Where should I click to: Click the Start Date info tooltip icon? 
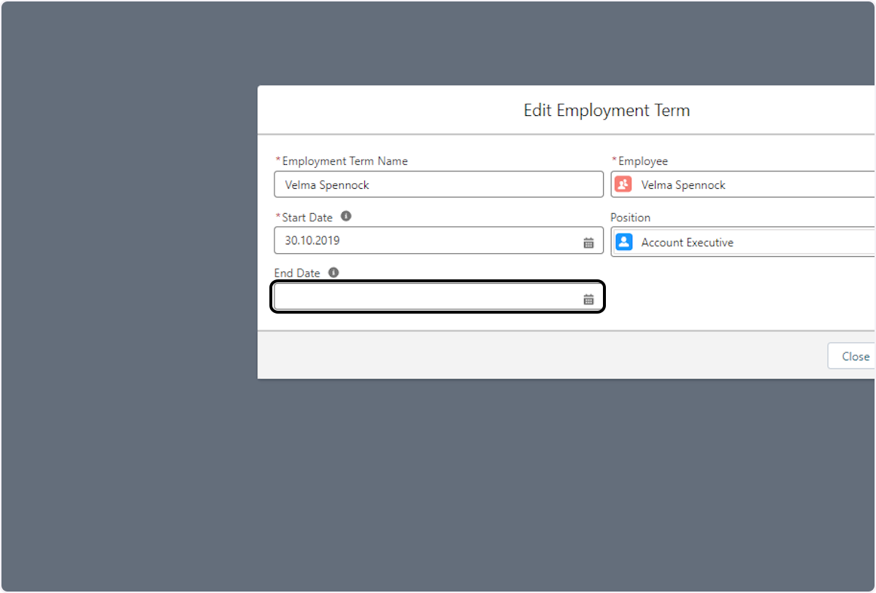click(x=346, y=216)
